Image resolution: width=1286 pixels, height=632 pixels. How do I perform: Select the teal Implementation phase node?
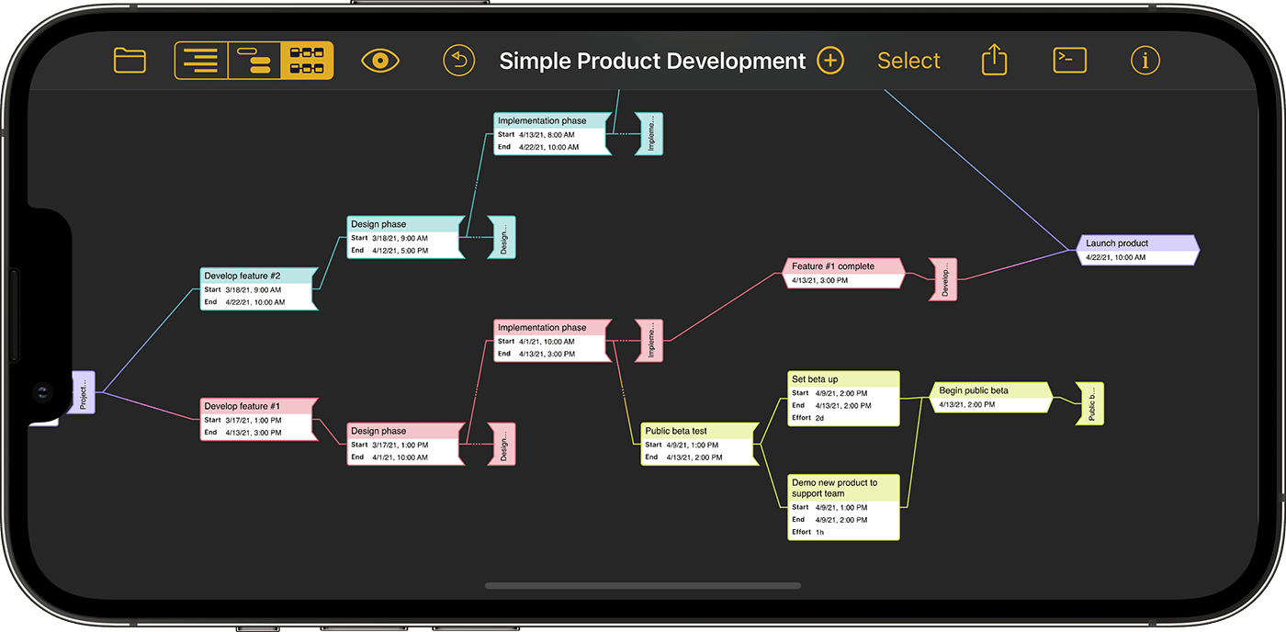click(x=552, y=133)
